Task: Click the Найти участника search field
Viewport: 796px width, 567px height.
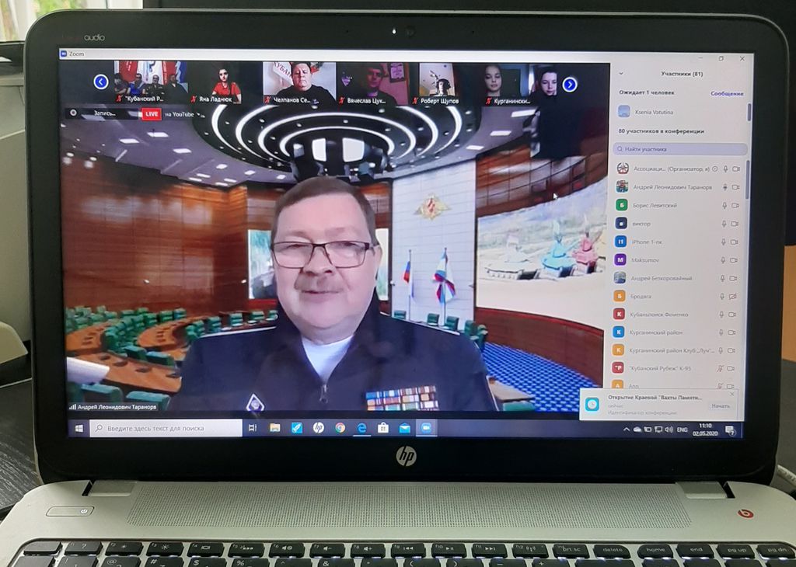Action: click(x=680, y=149)
